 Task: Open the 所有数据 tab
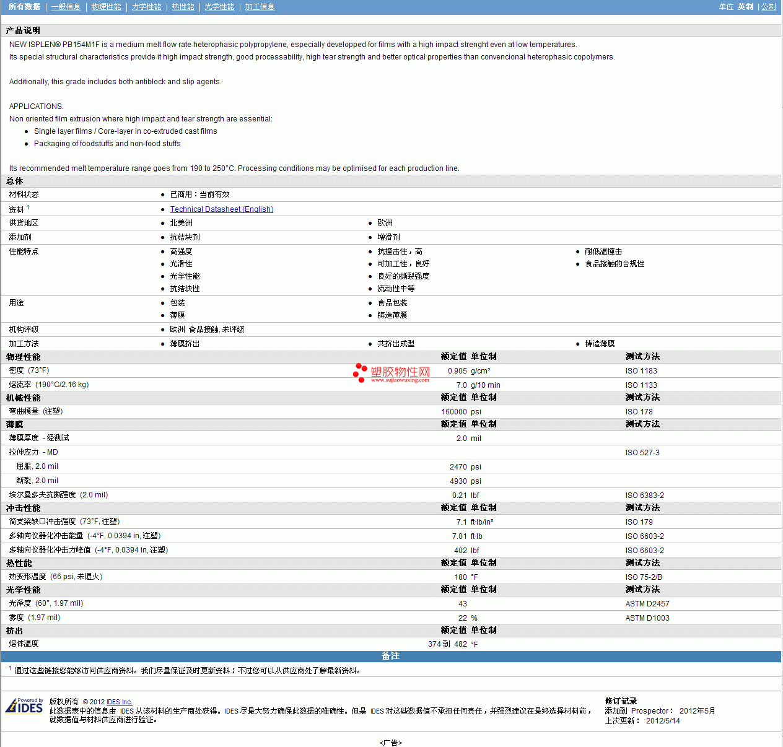[x=24, y=7]
